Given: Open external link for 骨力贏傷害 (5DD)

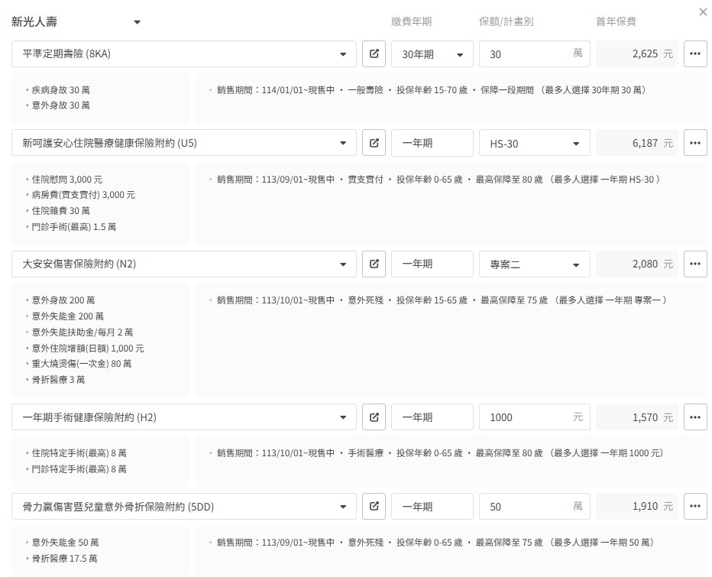Looking at the screenshot, I should [x=374, y=506].
